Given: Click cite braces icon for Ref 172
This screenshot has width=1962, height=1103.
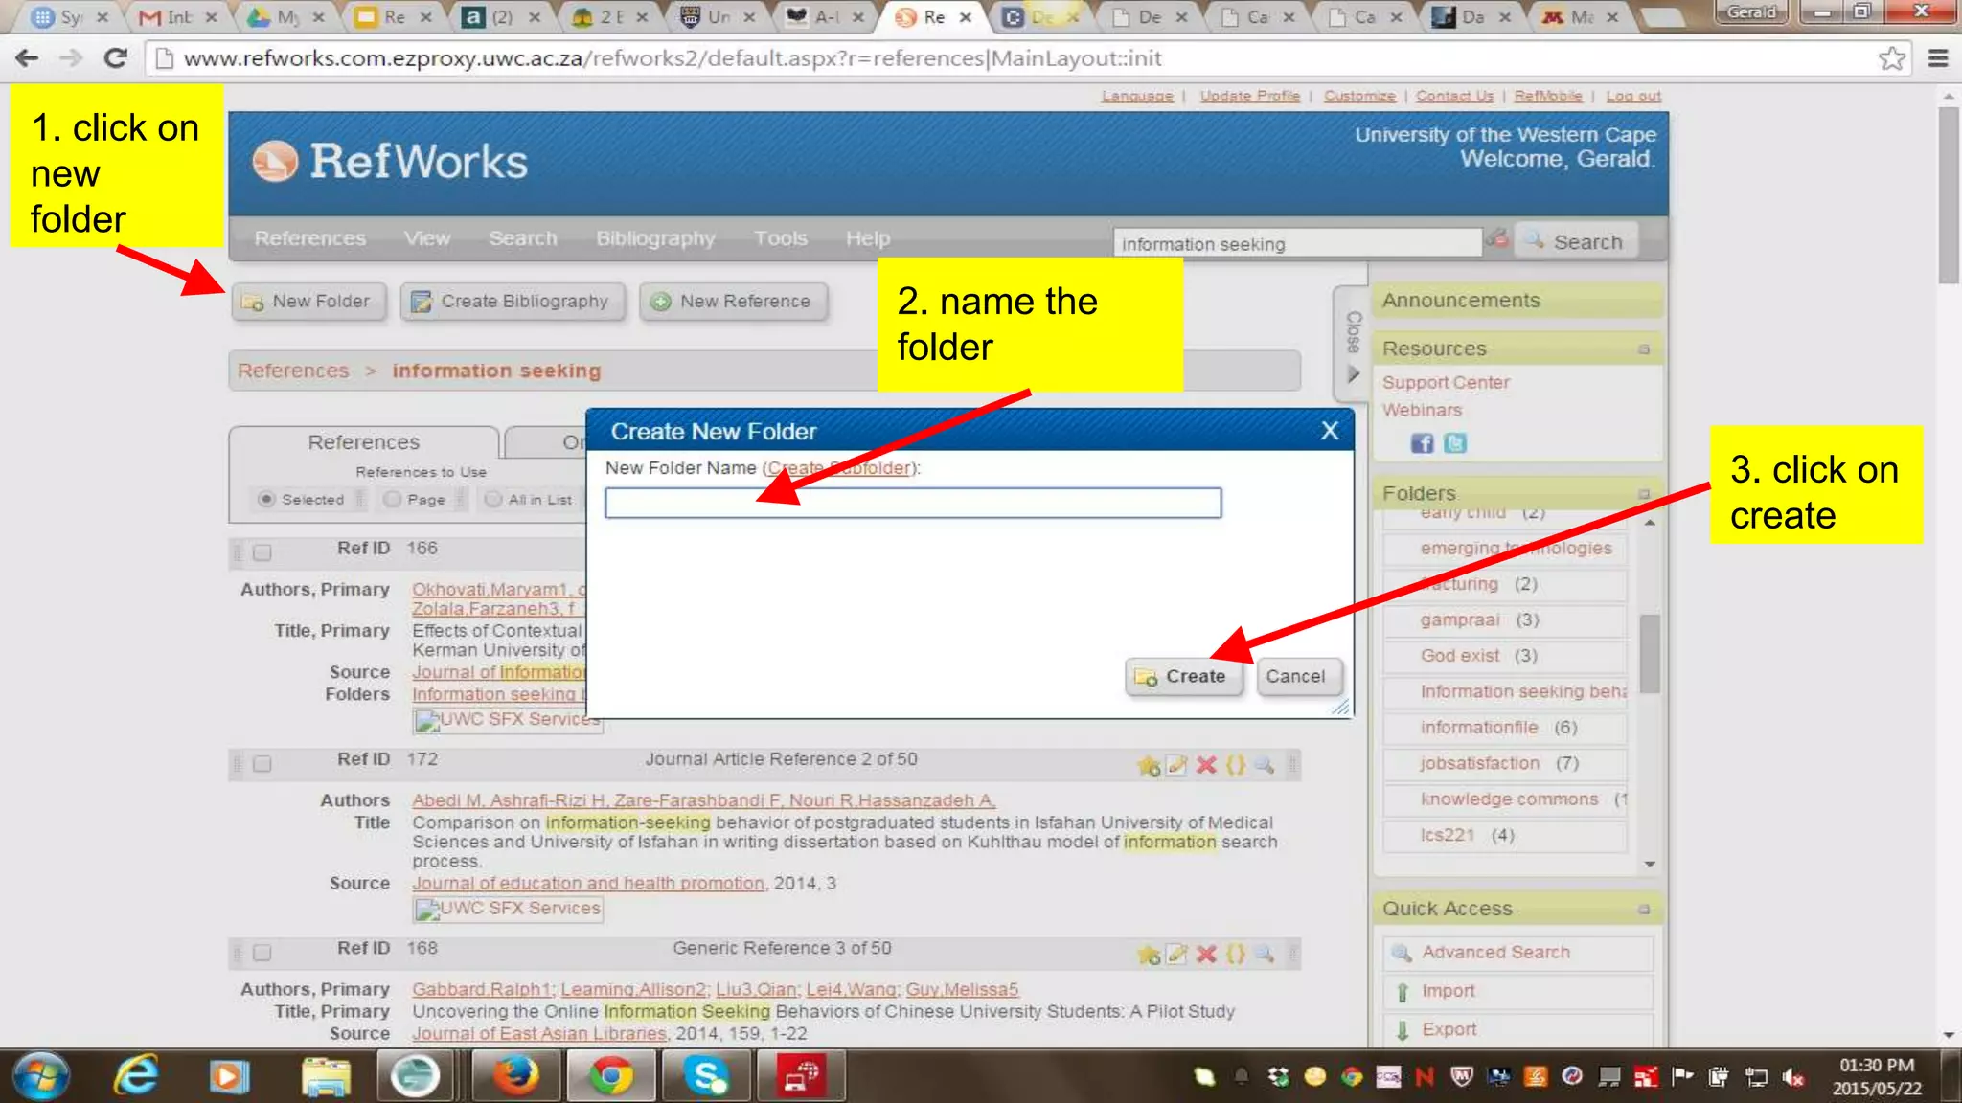Looking at the screenshot, I should (x=1236, y=765).
